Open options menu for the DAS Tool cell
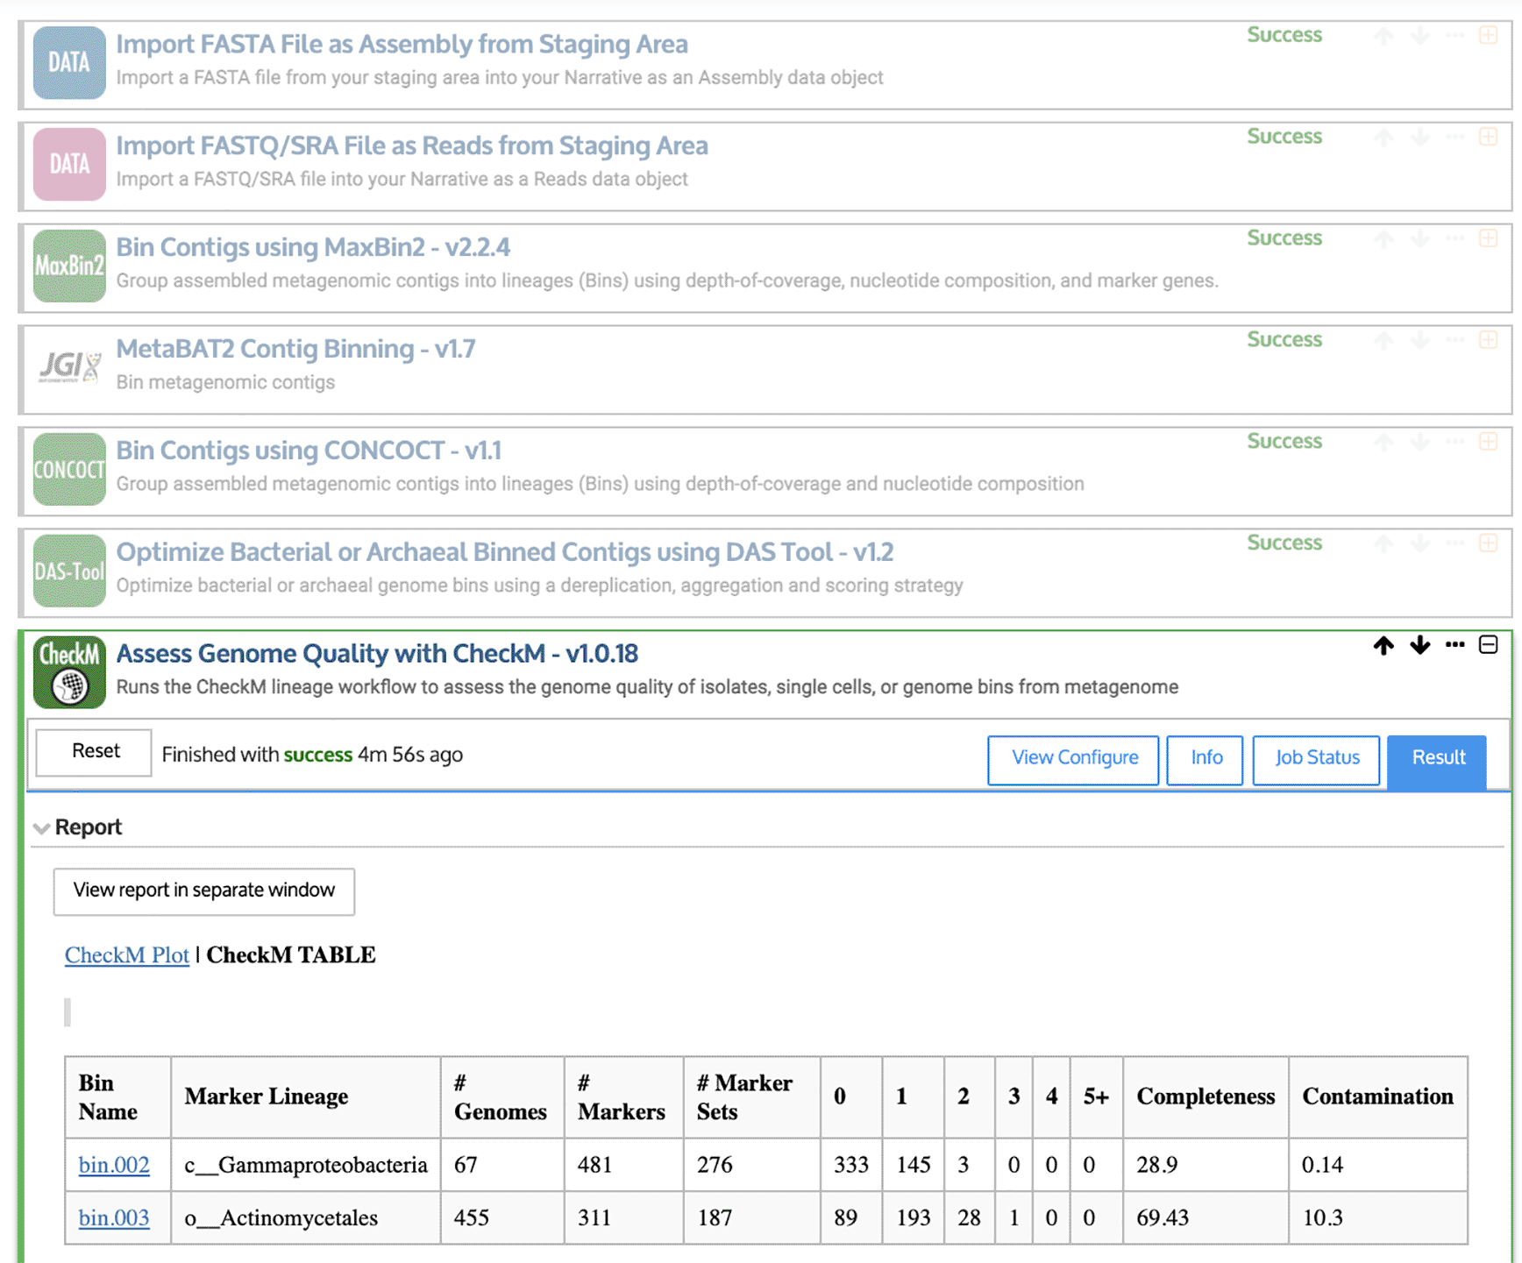Viewport: 1522px width, 1263px height. coord(1454,543)
